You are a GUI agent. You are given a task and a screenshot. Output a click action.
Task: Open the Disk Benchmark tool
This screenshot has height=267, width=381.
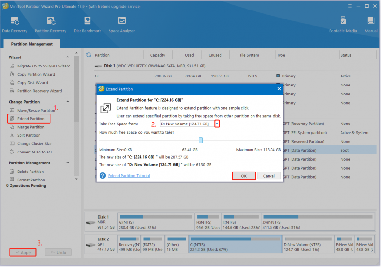point(87,25)
